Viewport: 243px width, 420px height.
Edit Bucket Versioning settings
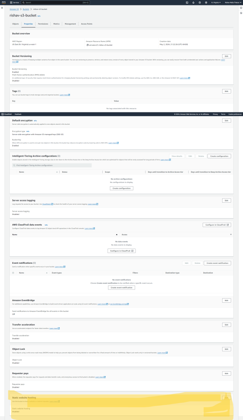click(x=227, y=56)
